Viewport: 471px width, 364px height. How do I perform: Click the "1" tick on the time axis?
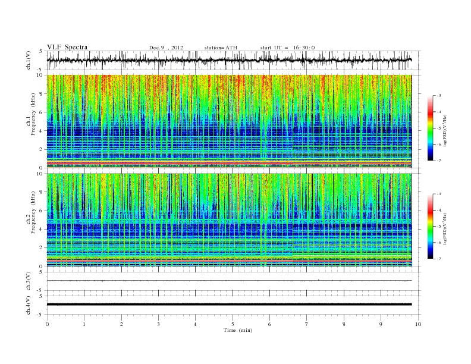point(84,324)
